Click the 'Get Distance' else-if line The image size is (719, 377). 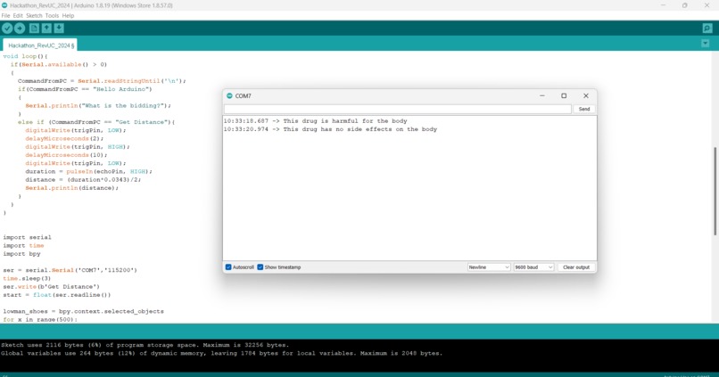(x=96, y=122)
